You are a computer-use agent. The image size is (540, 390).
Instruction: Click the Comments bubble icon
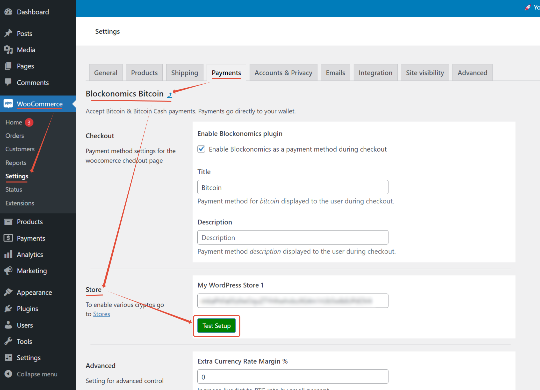(x=8, y=82)
